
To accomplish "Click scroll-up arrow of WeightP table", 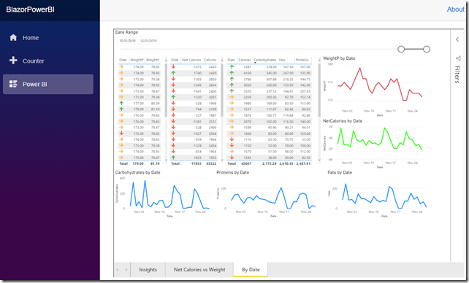I will [166, 60].
